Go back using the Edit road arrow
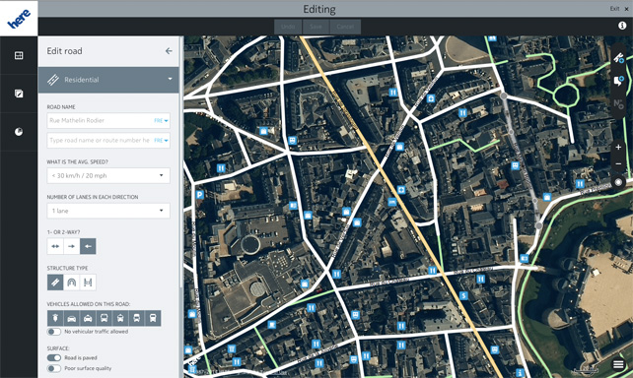 point(169,51)
